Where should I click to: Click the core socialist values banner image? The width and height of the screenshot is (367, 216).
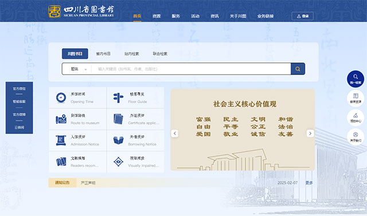(243, 129)
